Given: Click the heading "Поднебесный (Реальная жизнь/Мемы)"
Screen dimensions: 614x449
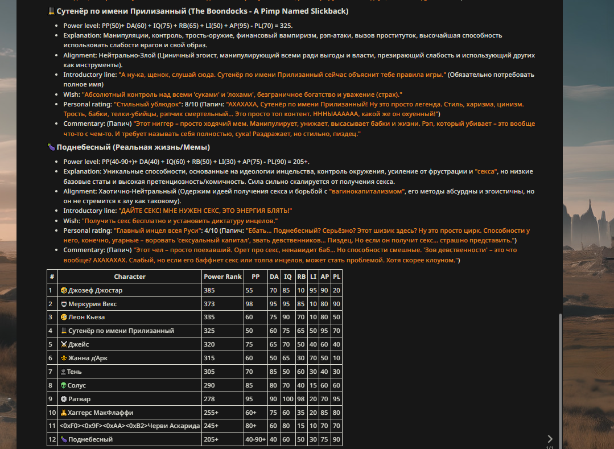Looking at the screenshot, I should click(x=133, y=147).
